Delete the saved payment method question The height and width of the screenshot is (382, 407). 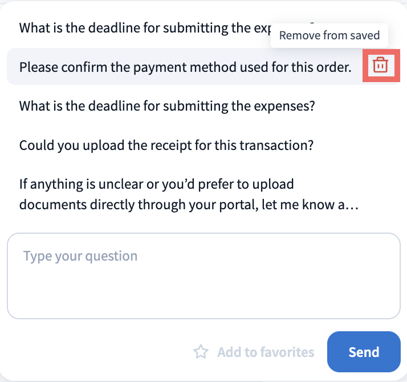coord(380,66)
